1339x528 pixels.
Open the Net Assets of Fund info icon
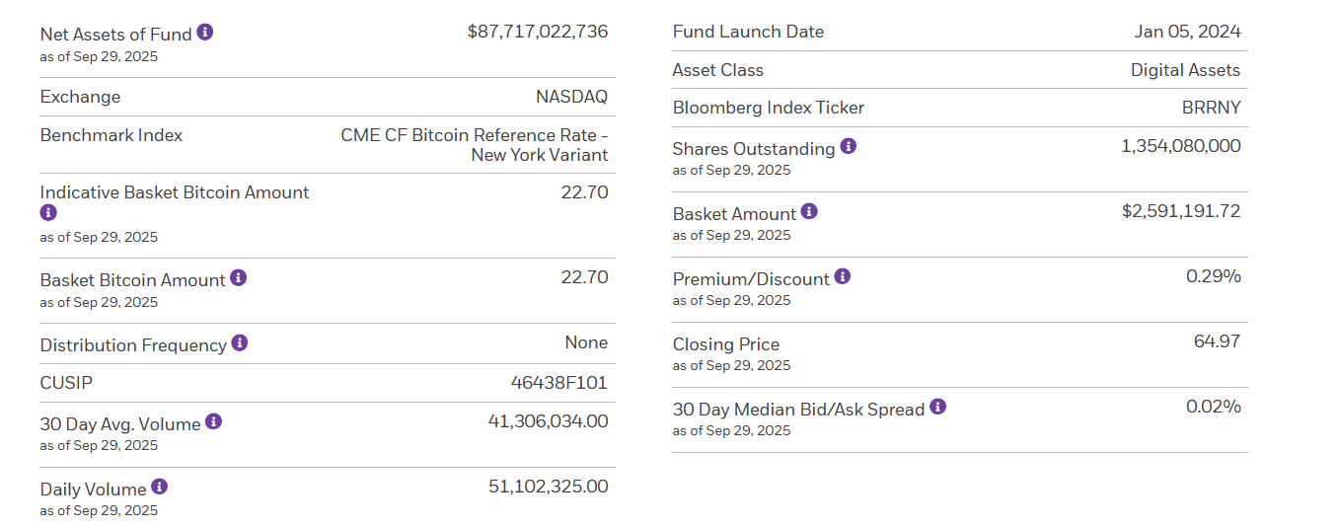tap(205, 32)
